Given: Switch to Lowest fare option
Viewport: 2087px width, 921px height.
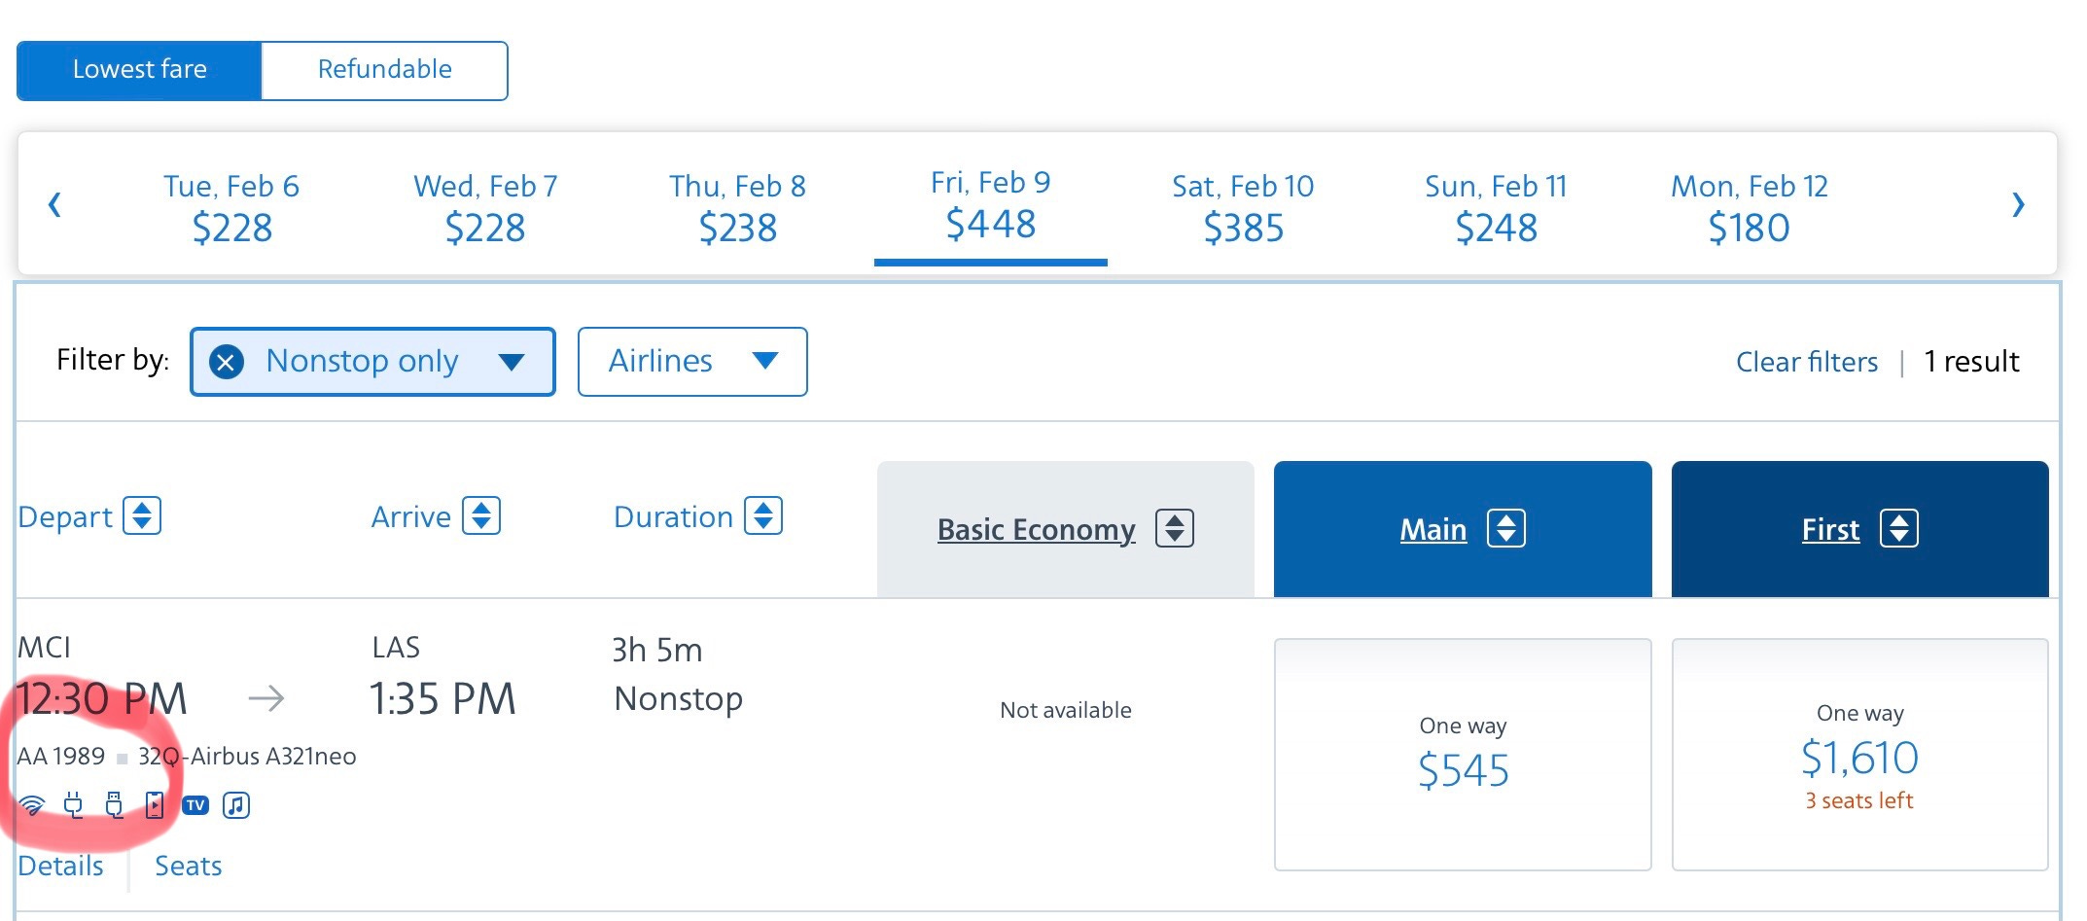Looking at the screenshot, I should coord(139,70).
